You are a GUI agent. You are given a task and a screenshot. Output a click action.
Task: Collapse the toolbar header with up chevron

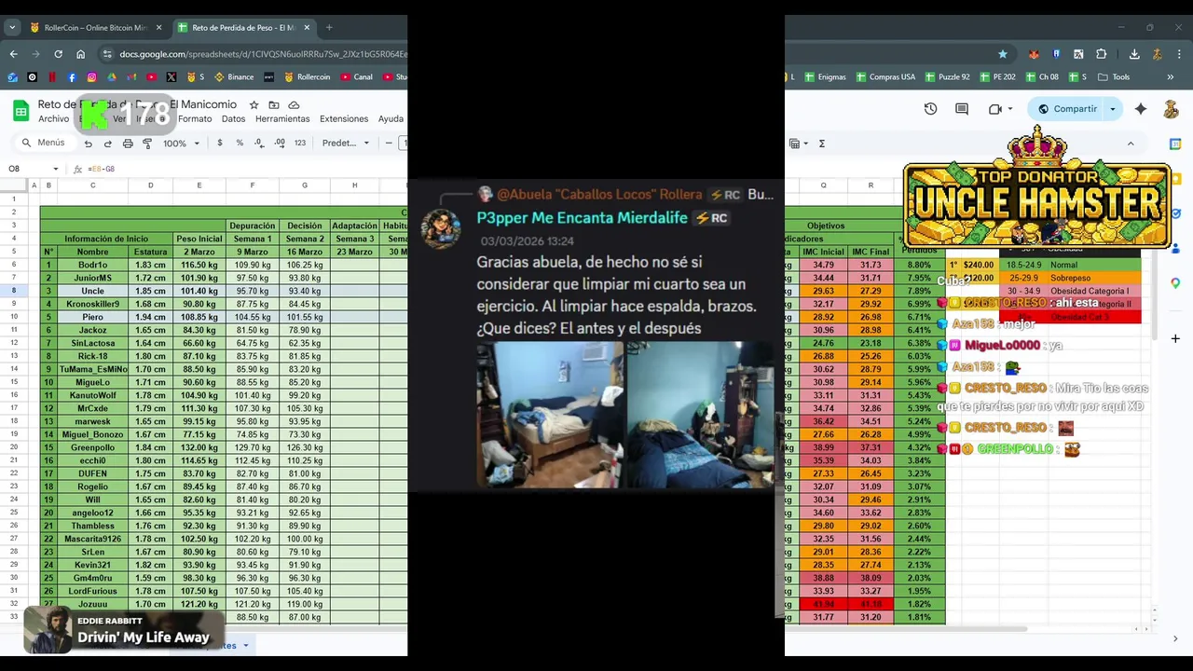(x=1131, y=144)
